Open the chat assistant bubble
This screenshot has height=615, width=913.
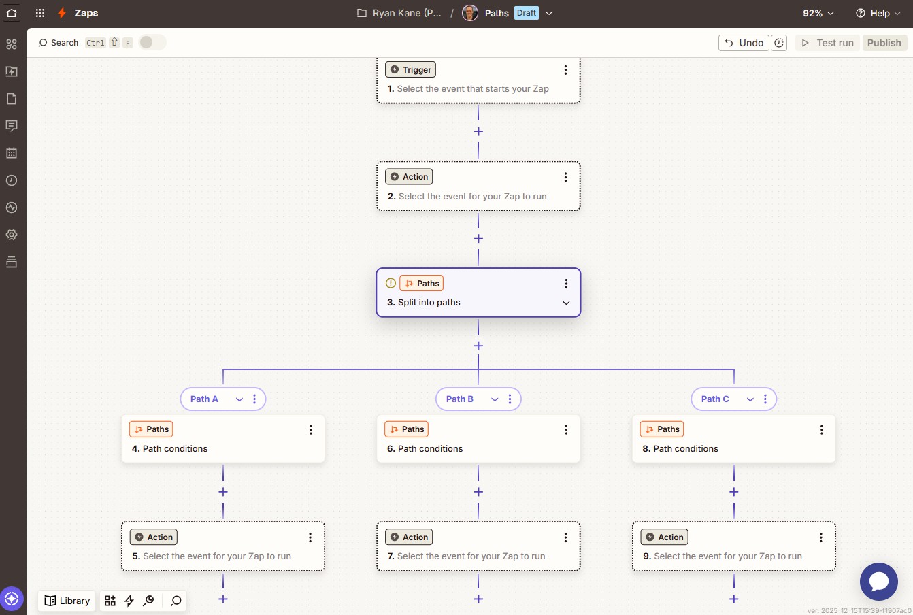[879, 582]
